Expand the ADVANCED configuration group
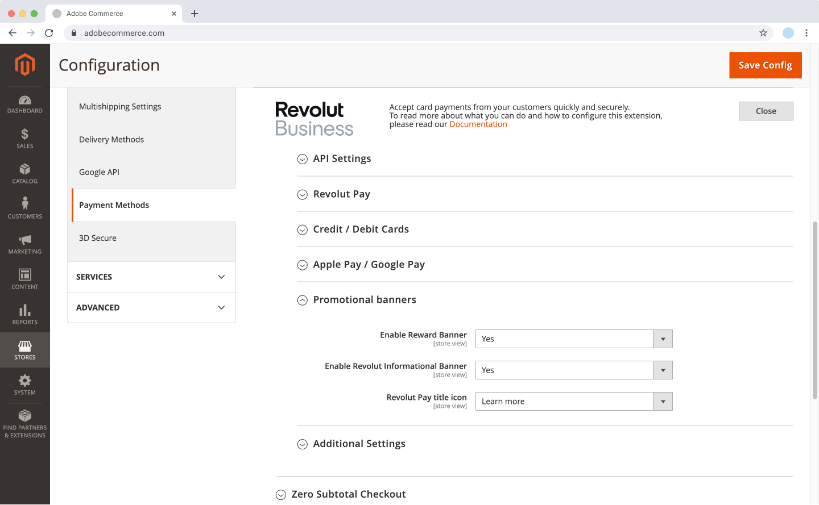This screenshot has width=819, height=505. point(151,308)
